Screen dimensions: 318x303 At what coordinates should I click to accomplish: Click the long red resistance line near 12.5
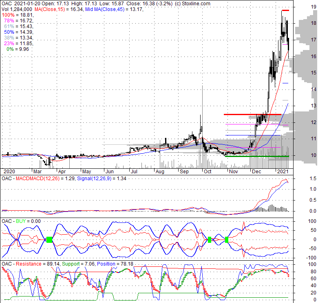(x=252, y=114)
